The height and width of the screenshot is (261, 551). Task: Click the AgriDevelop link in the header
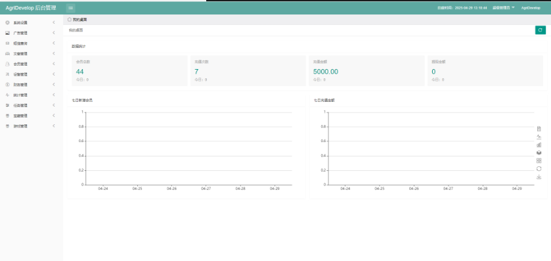coord(531,8)
